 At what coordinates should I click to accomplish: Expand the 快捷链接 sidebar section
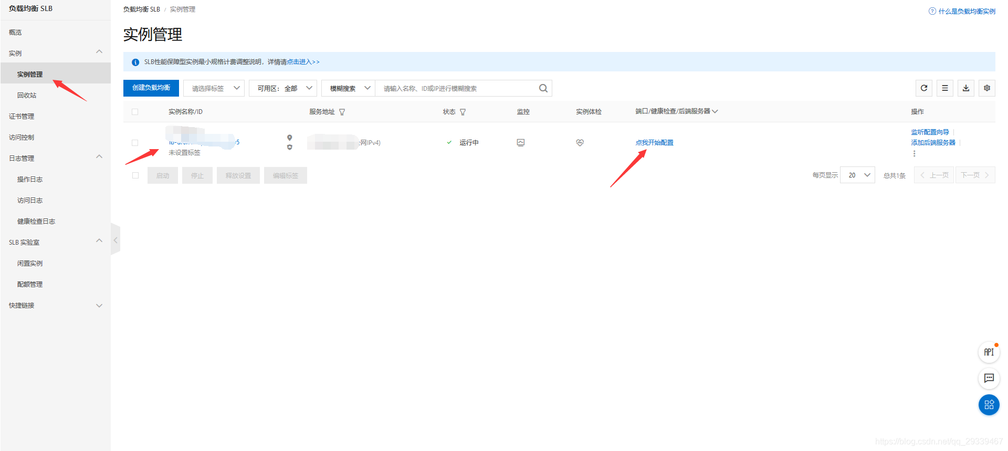pyautogui.click(x=99, y=306)
